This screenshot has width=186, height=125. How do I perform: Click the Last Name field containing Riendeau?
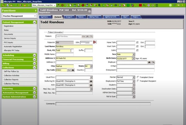74,46
